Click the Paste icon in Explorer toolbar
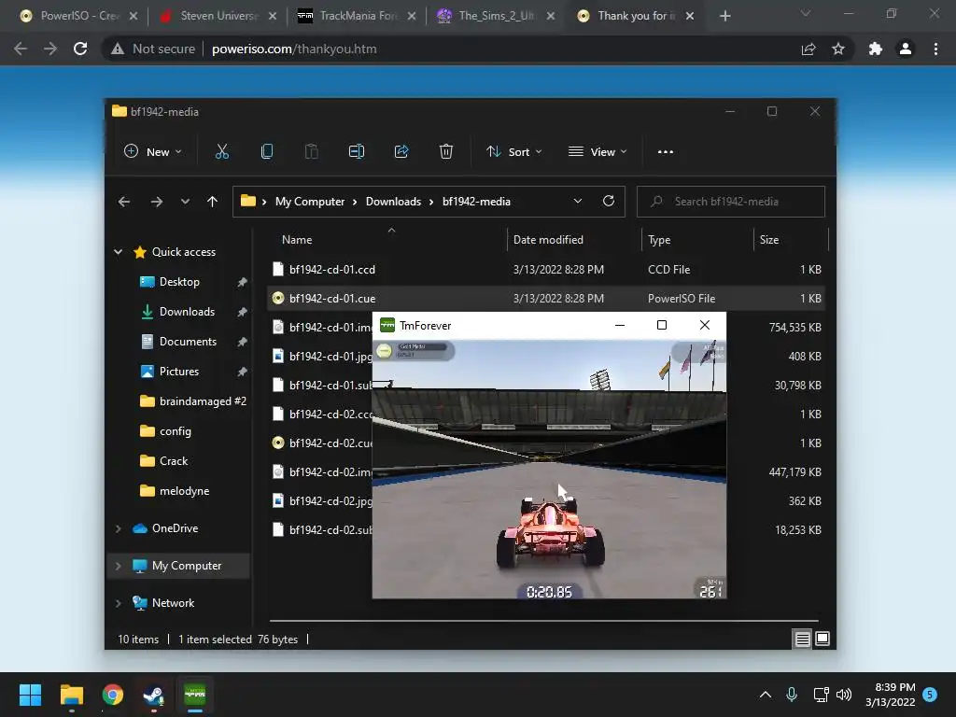The height and width of the screenshot is (717, 956). 312,152
